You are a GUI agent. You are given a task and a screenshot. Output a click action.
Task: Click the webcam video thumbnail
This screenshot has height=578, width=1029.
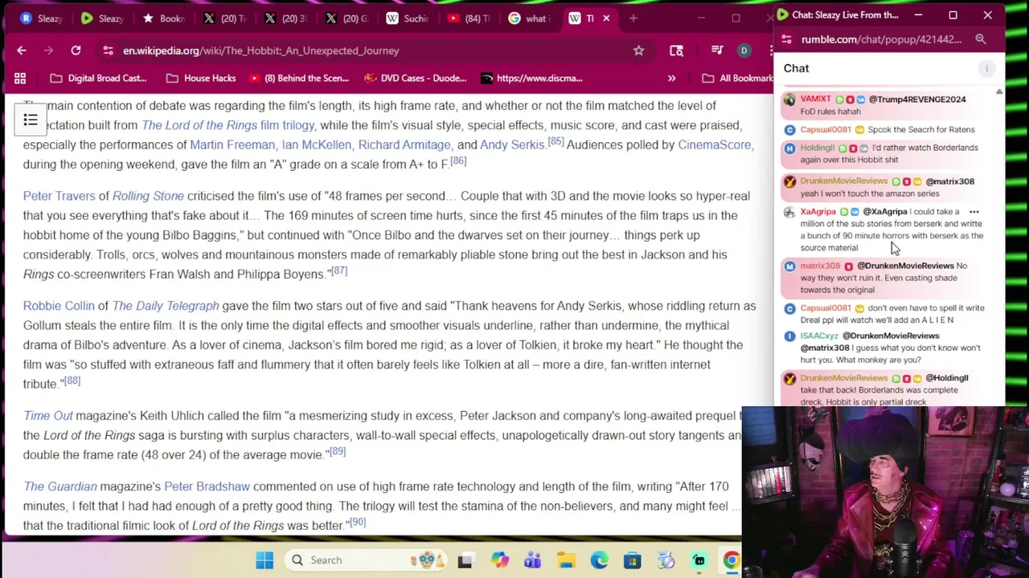(885, 492)
